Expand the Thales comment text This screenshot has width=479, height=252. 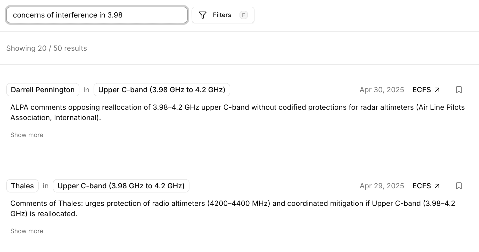[27, 231]
